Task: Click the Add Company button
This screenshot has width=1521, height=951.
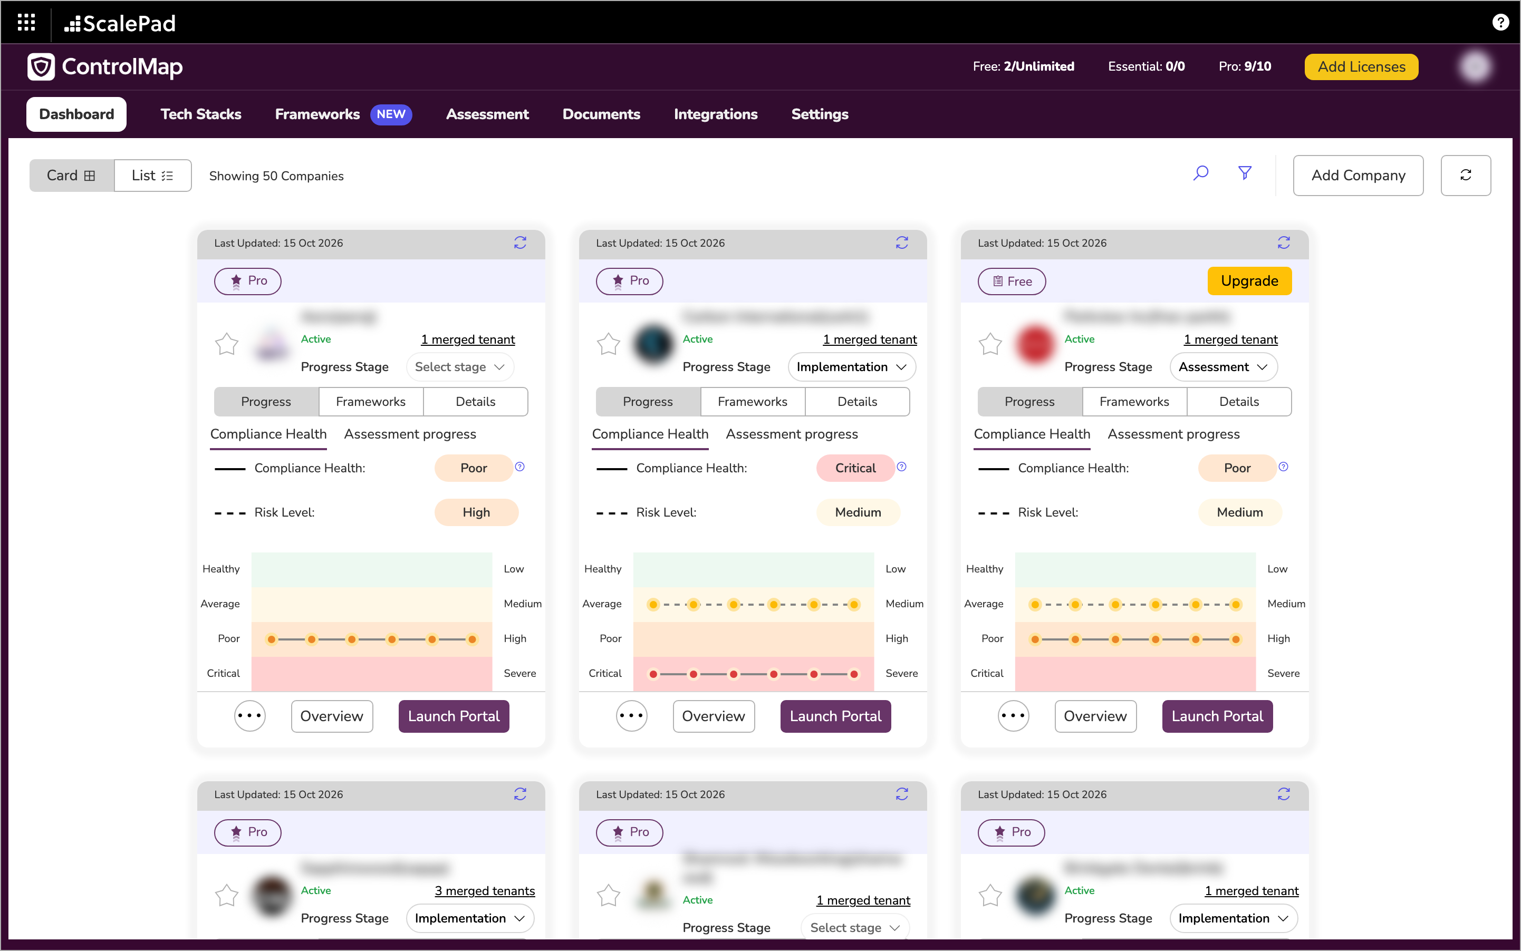Action: (x=1358, y=175)
